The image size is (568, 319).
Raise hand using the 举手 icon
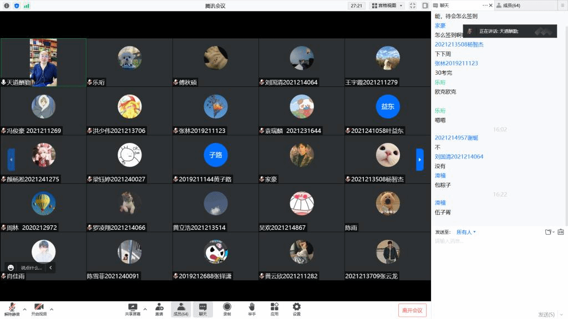pos(251,309)
